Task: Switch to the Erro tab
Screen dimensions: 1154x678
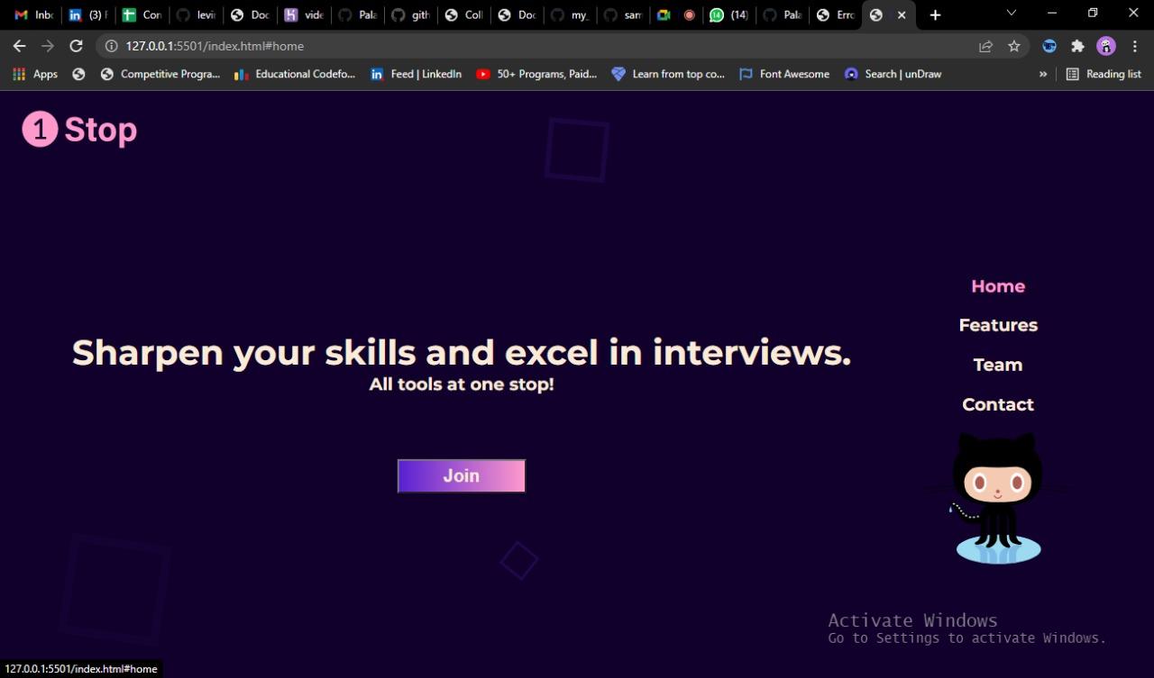Action: tap(835, 15)
